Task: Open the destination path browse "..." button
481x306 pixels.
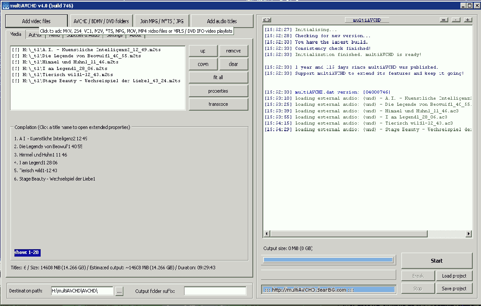Action: point(119,291)
